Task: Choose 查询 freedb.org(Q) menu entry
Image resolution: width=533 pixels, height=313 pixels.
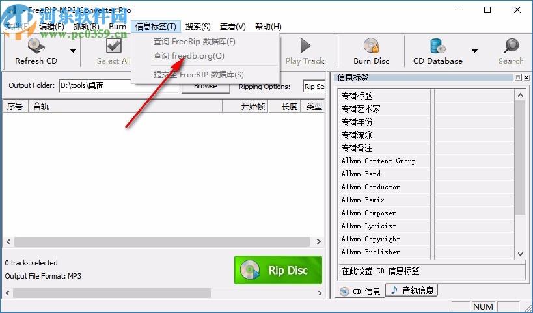Action: [205, 56]
